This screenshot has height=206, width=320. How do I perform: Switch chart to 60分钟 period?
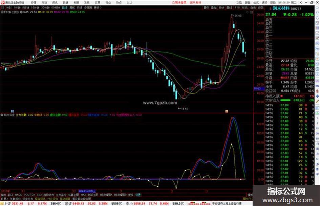coord(56,7)
